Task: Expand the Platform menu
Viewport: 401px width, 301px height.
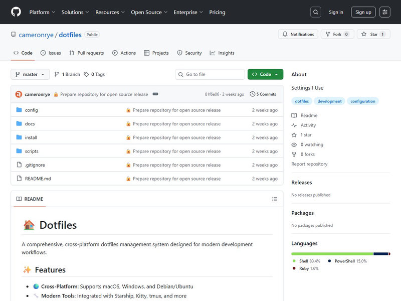Action: click(x=42, y=12)
